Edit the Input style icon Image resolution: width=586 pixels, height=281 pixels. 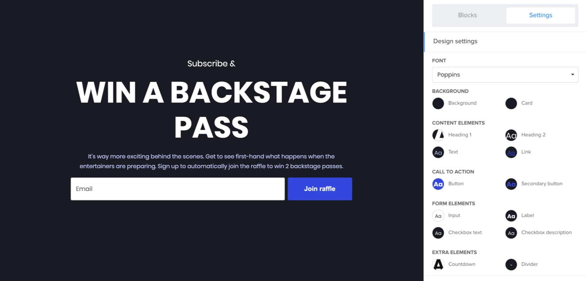(x=438, y=216)
